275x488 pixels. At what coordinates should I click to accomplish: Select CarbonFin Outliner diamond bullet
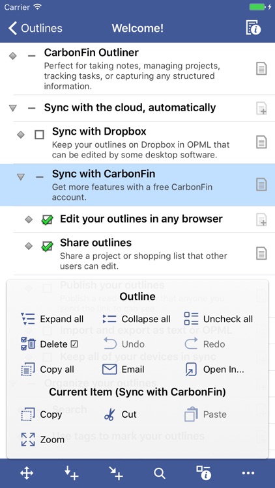pyautogui.click(x=13, y=56)
